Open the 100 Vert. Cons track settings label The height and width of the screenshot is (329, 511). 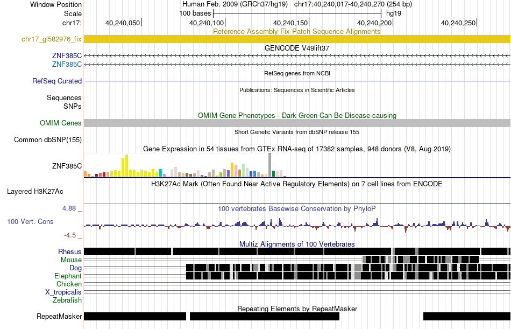tap(30, 222)
